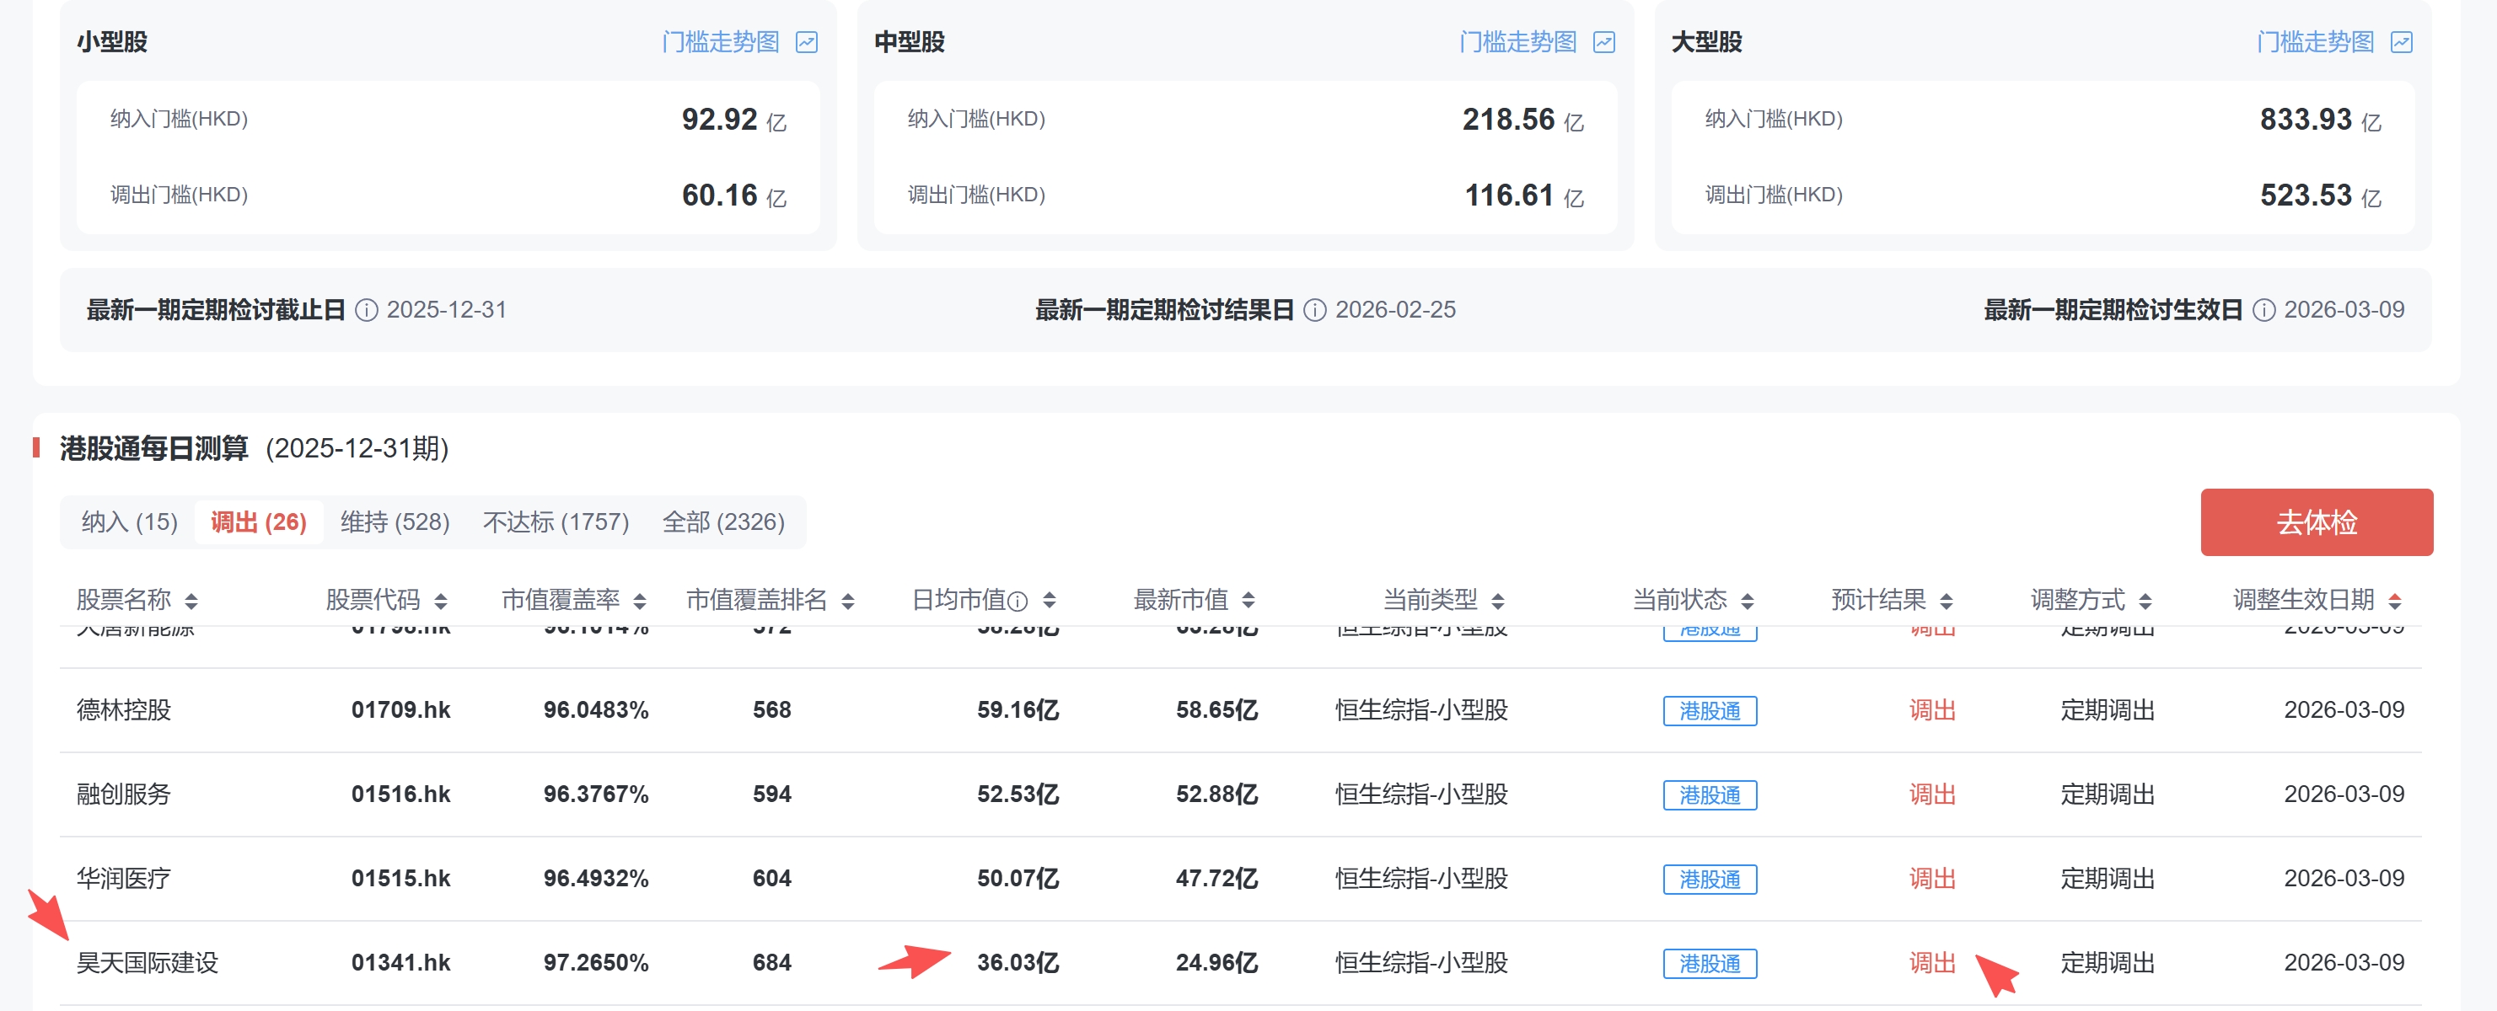Screen dimensions: 2497x1011
Task: Click ranking value 684
Action: [772, 964]
